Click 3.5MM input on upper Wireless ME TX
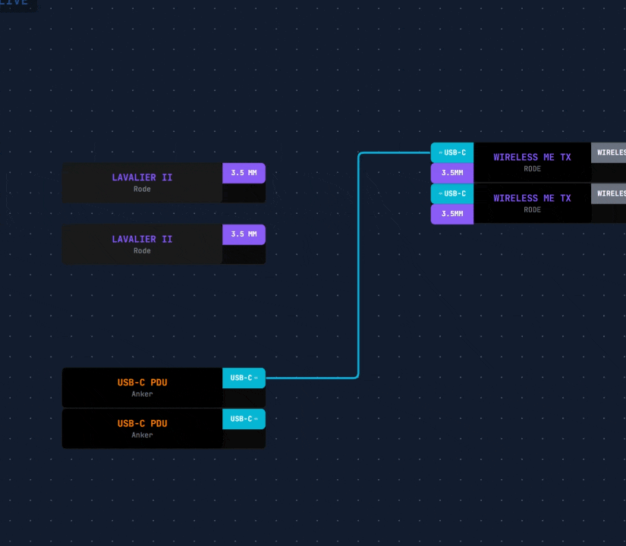The width and height of the screenshot is (626, 546). click(452, 173)
